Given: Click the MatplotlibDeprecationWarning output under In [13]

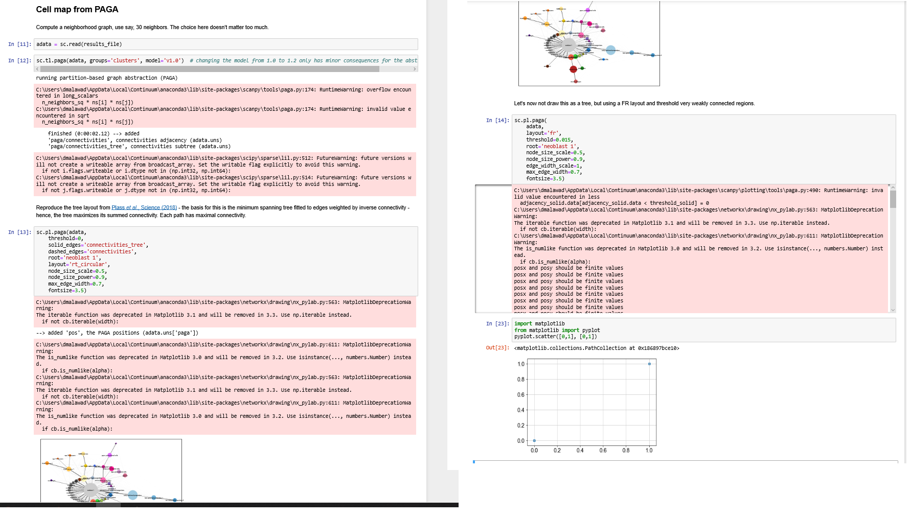Looking at the screenshot, I should (225, 312).
